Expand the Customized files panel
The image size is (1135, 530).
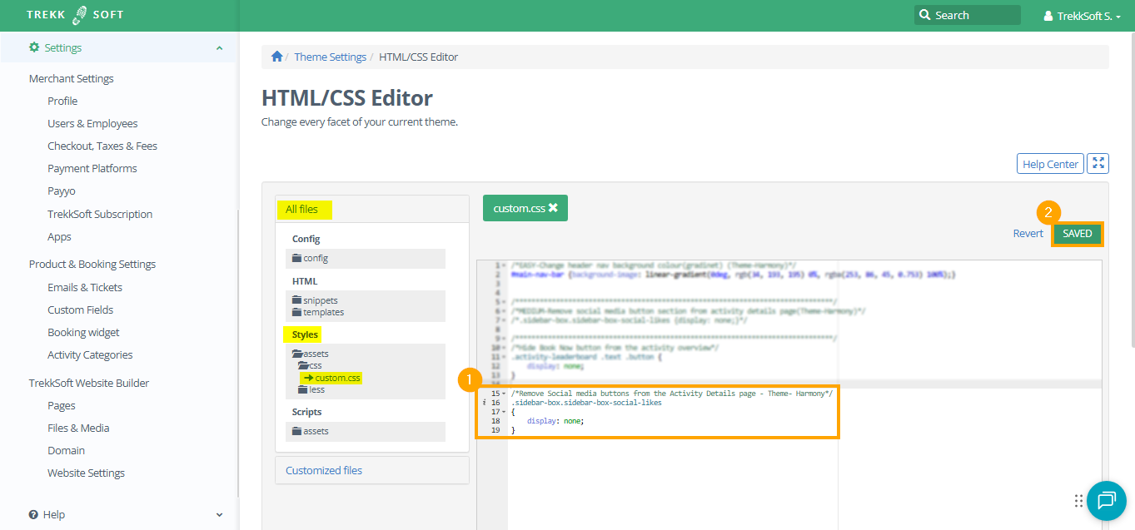(324, 470)
